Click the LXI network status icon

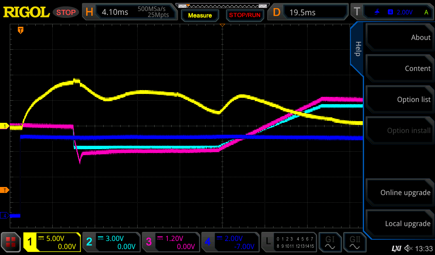(396, 248)
